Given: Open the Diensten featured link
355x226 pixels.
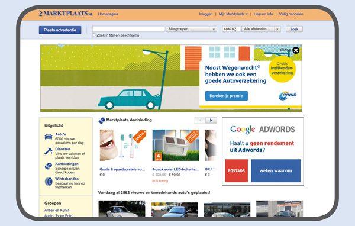Looking at the screenshot, I should (63, 149).
